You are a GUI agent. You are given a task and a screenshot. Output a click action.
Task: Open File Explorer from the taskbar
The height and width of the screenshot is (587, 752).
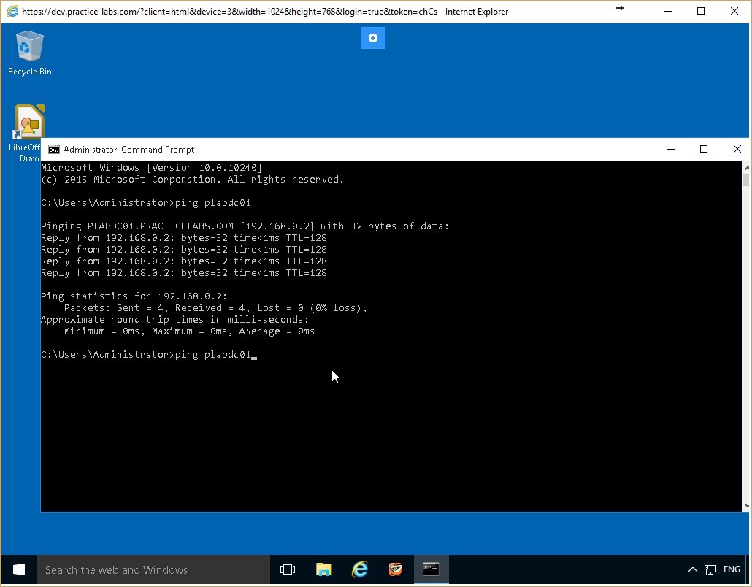(x=323, y=569)
